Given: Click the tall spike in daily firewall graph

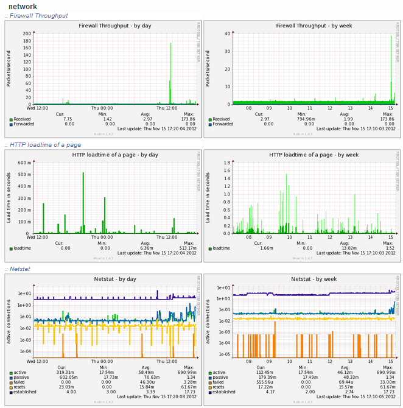Looking at the screenshot, I should pos(170,73).
